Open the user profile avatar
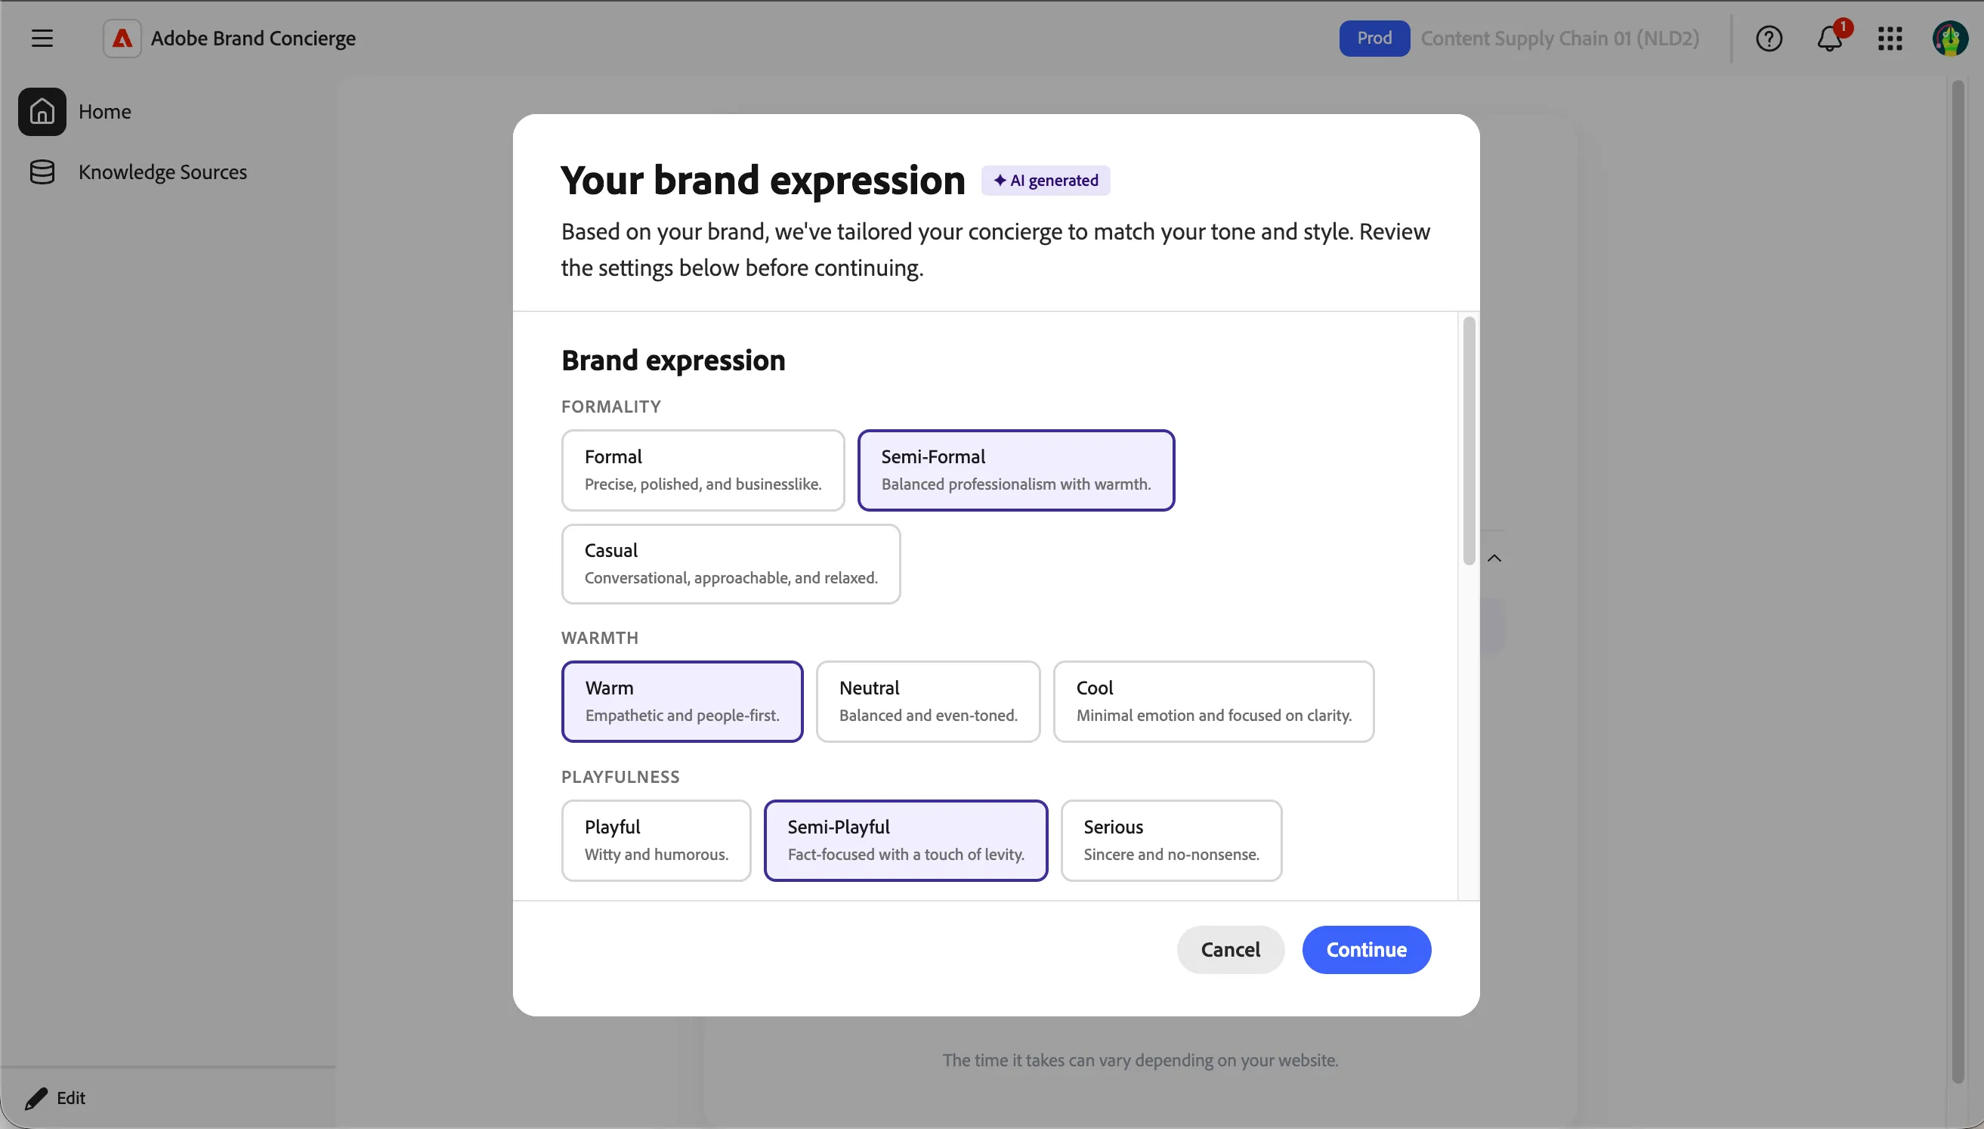Image resolution: width=1984 pixels, height=1129 pixels. pyautogui.click(x=1950, y=38)
